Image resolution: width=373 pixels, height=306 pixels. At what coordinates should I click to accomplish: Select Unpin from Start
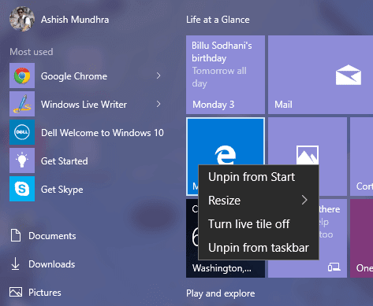pos(259,177)
